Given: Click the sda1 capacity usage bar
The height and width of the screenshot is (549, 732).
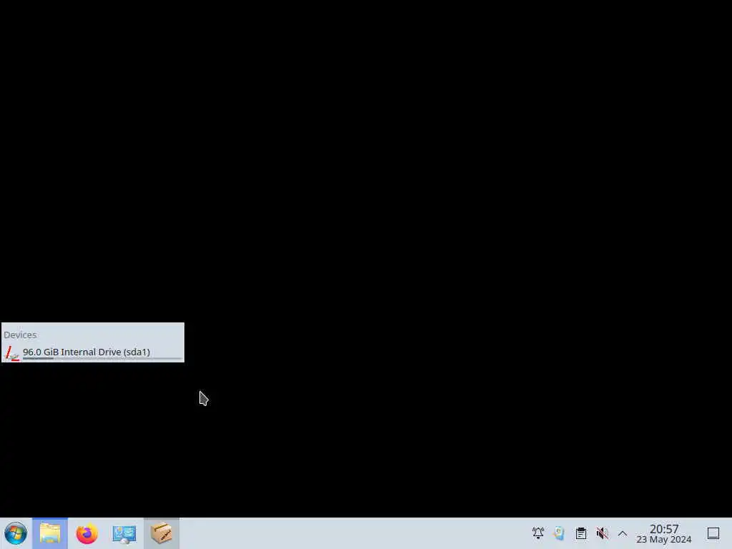Looking at the screenshot, I should pyautogui.click(x=102, y=359).
